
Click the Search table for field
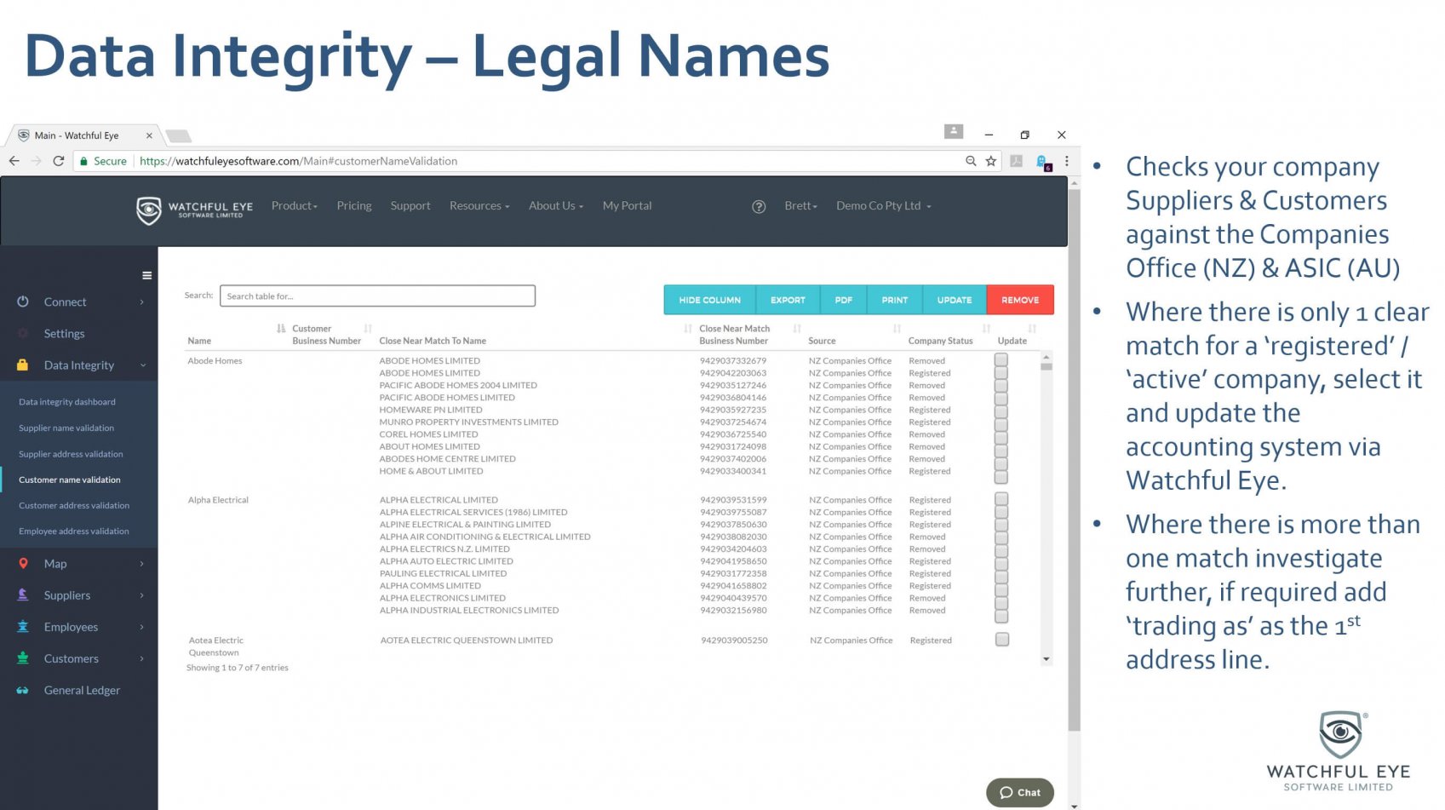377,296
